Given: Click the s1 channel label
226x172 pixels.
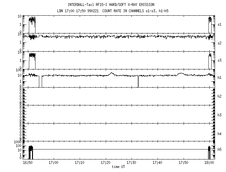Looking at the screenshot, I should pyautogui.click(x=220, y=24).
